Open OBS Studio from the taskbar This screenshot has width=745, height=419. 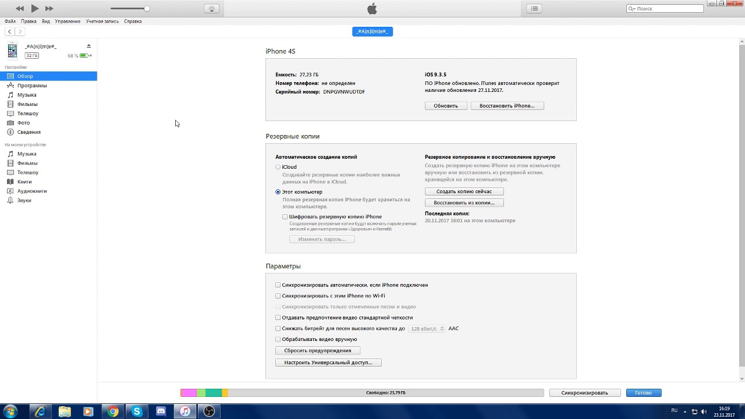tap(209, 411)
